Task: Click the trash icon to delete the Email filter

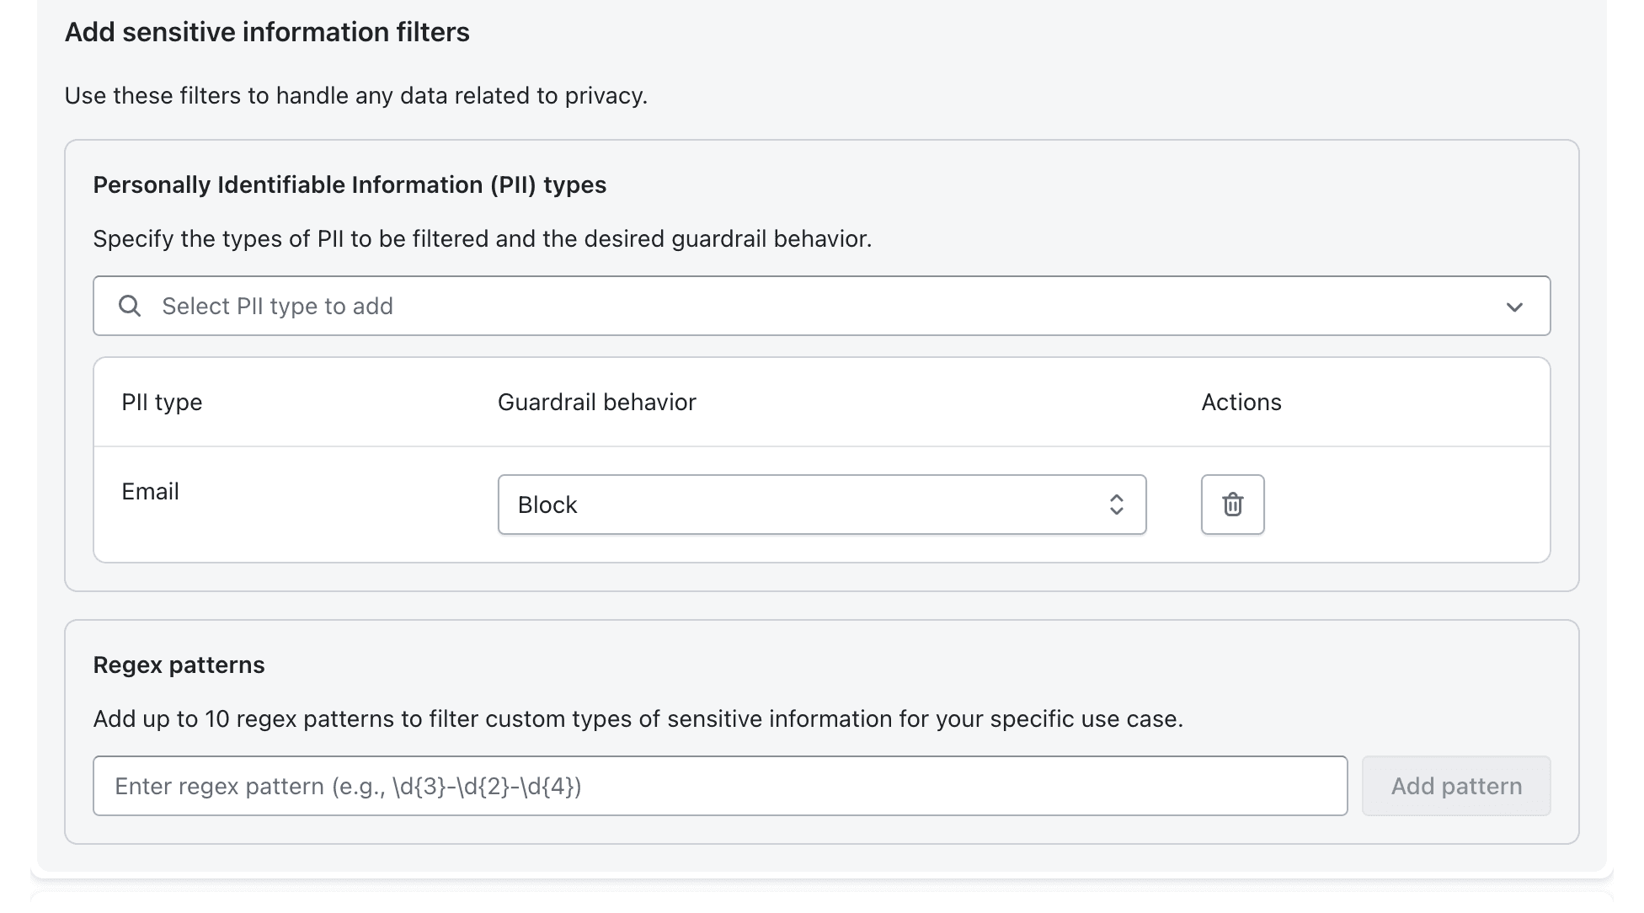Action: 1231,505
